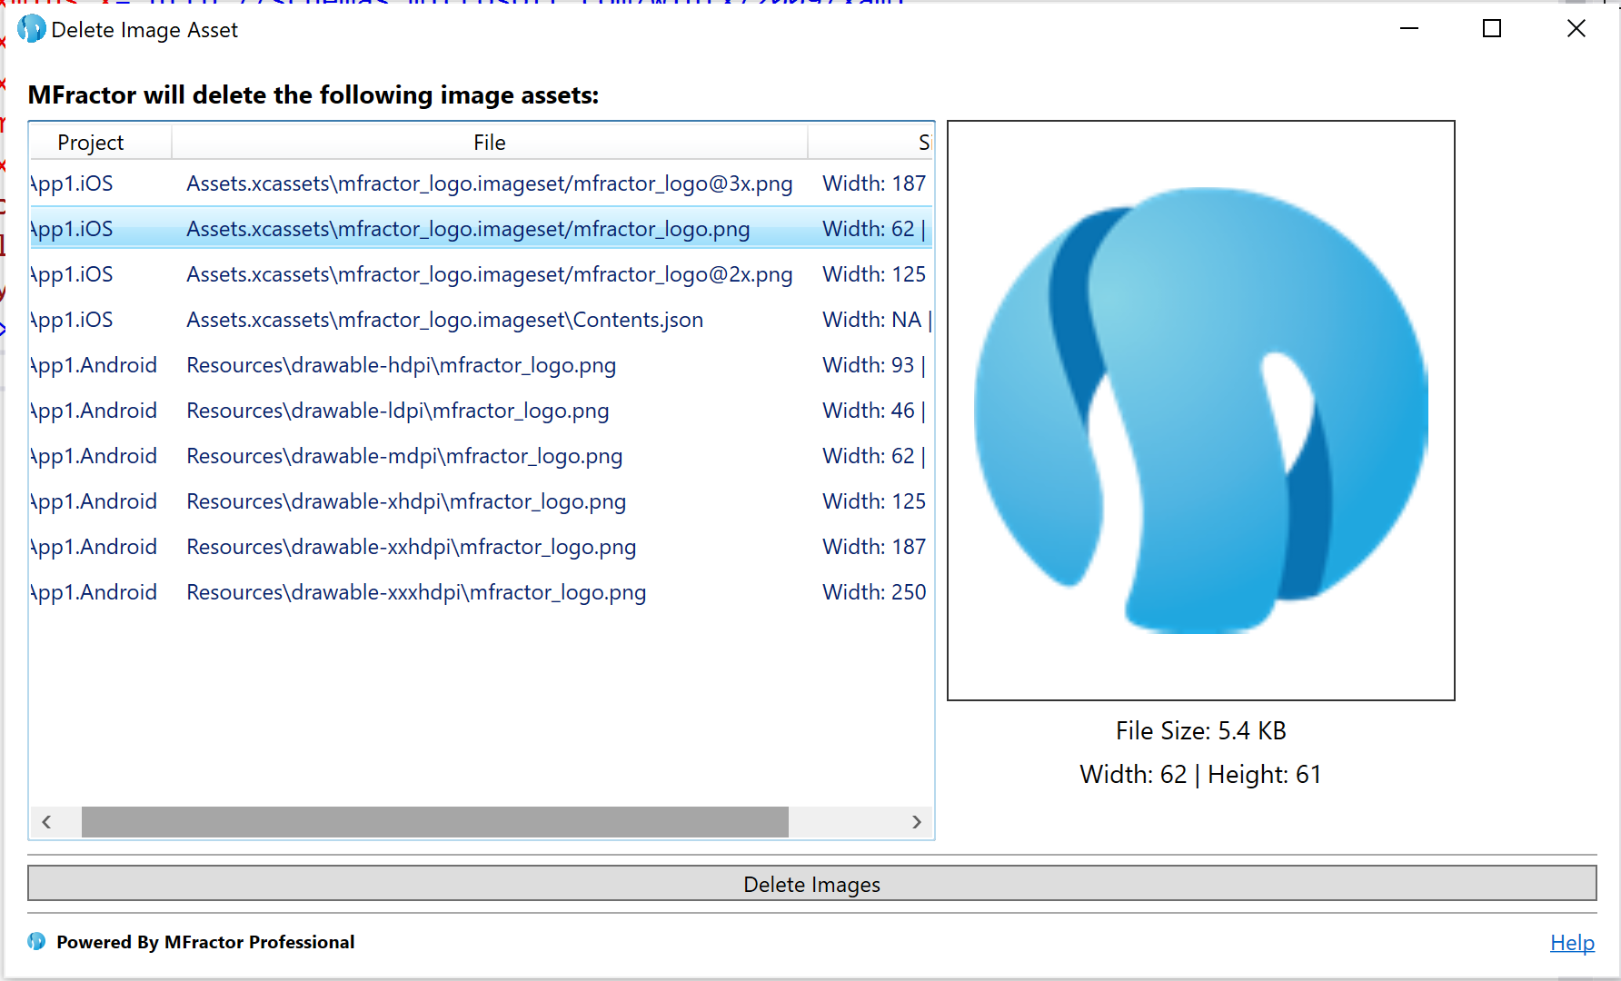
Task: Click the rightmost list column header, cut off after File
Action: (870, 143)
